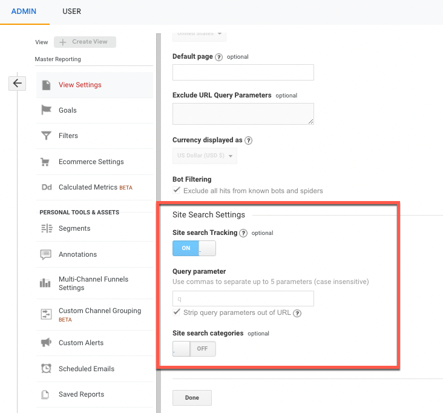Screen dimensions: 443x413
Task: Open help for Currency displayed as
Action: (x=248, y=140)
